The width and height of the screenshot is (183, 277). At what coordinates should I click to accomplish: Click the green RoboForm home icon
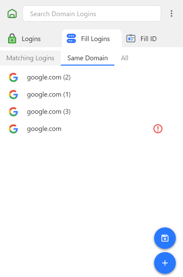pyautogui.click(x=12, y=14)
